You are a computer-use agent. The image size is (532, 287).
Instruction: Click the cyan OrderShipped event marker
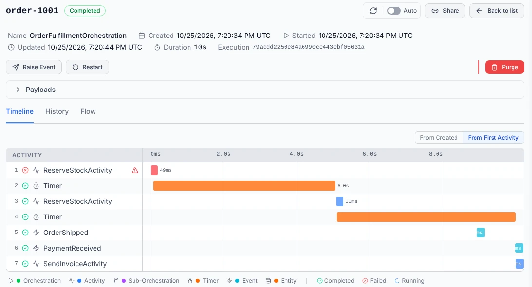click(x=481, y=233)
